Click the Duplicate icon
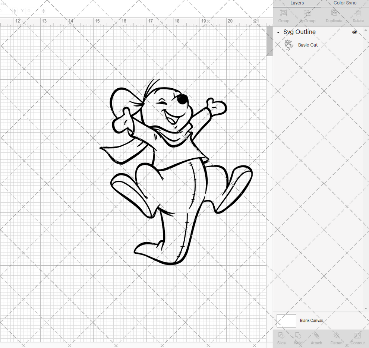This screenshot has width=369, height=348. [x=334, y=16]
